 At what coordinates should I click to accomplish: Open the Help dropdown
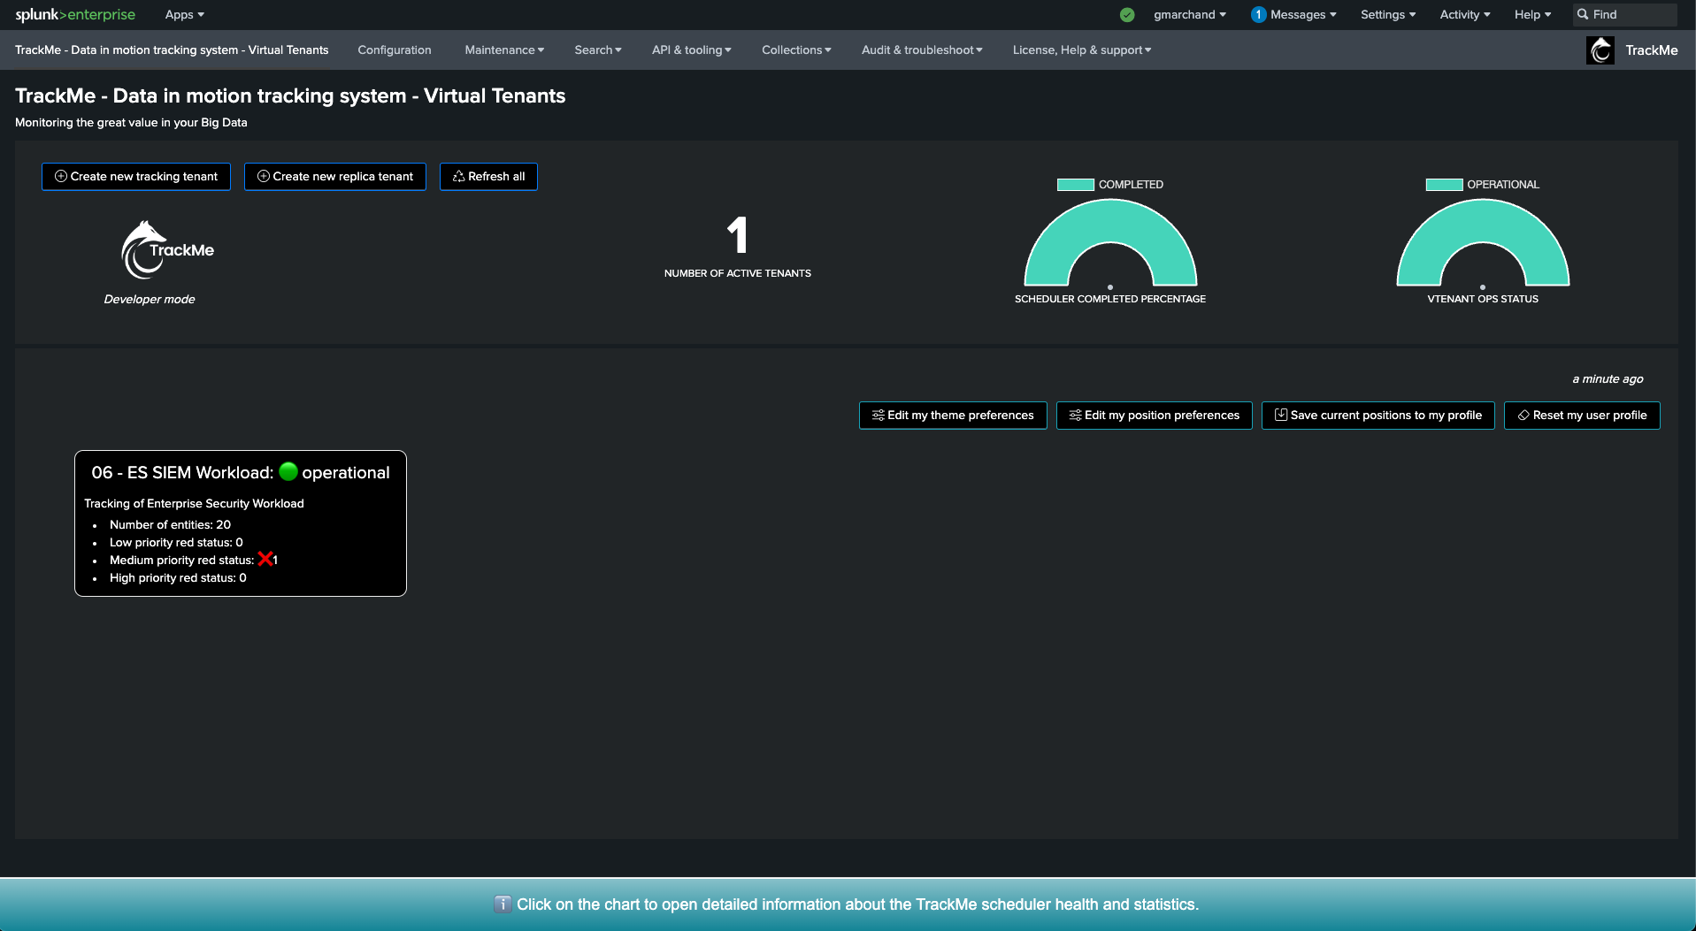coord(1532,14)
